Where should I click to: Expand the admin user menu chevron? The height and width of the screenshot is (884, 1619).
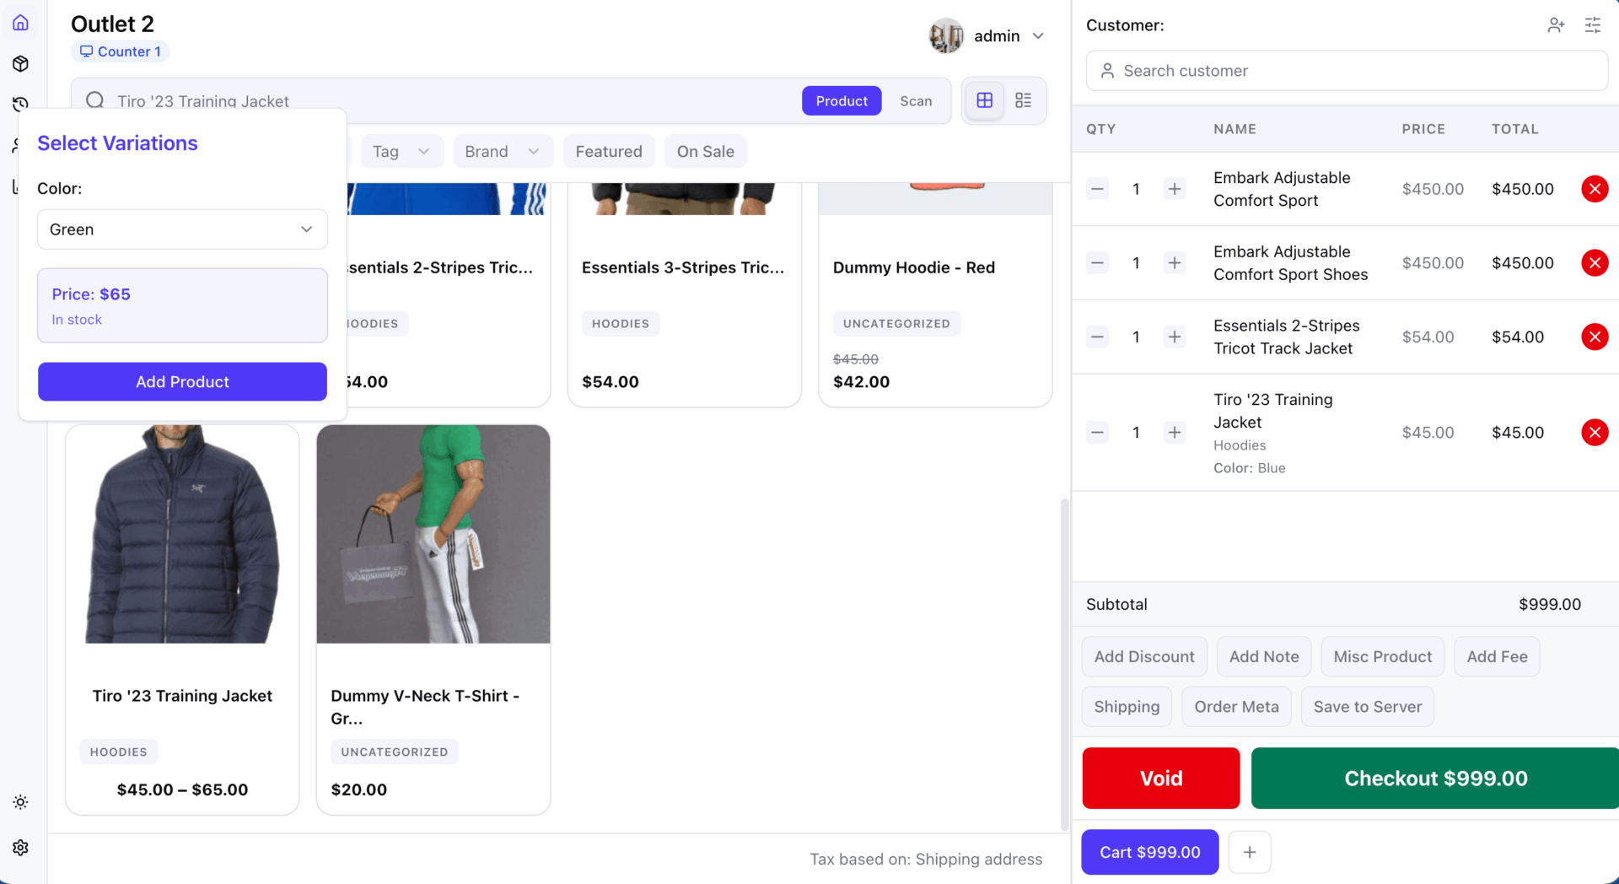point(1039,36)
